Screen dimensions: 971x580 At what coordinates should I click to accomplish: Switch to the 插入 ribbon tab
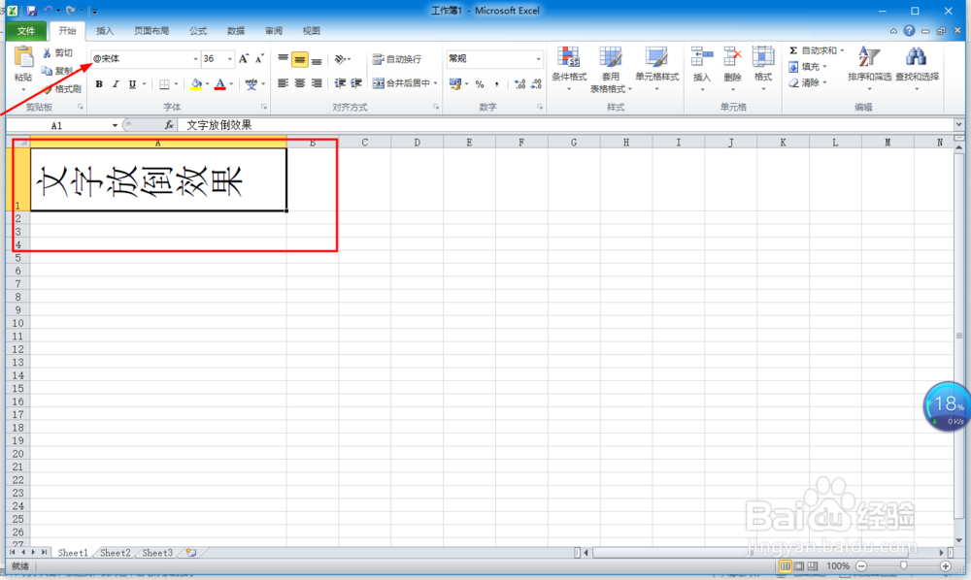pos(104,30)
